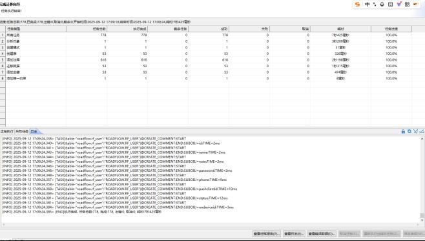Select the 日志 tab
The width and height of the screenshot is (425, 241).
click(x=34, y=131)
